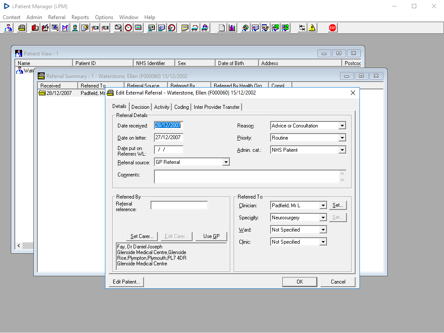This screenshot has width=444, height=333.
Task: Click the Date received field
Action: (169, 125)
